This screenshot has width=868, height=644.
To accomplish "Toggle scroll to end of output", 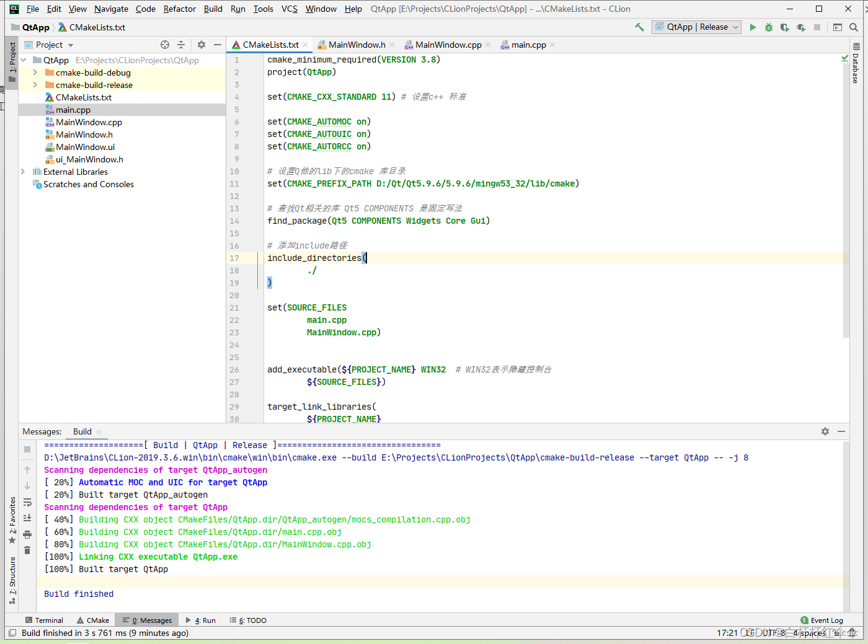I will pos(27,518).
